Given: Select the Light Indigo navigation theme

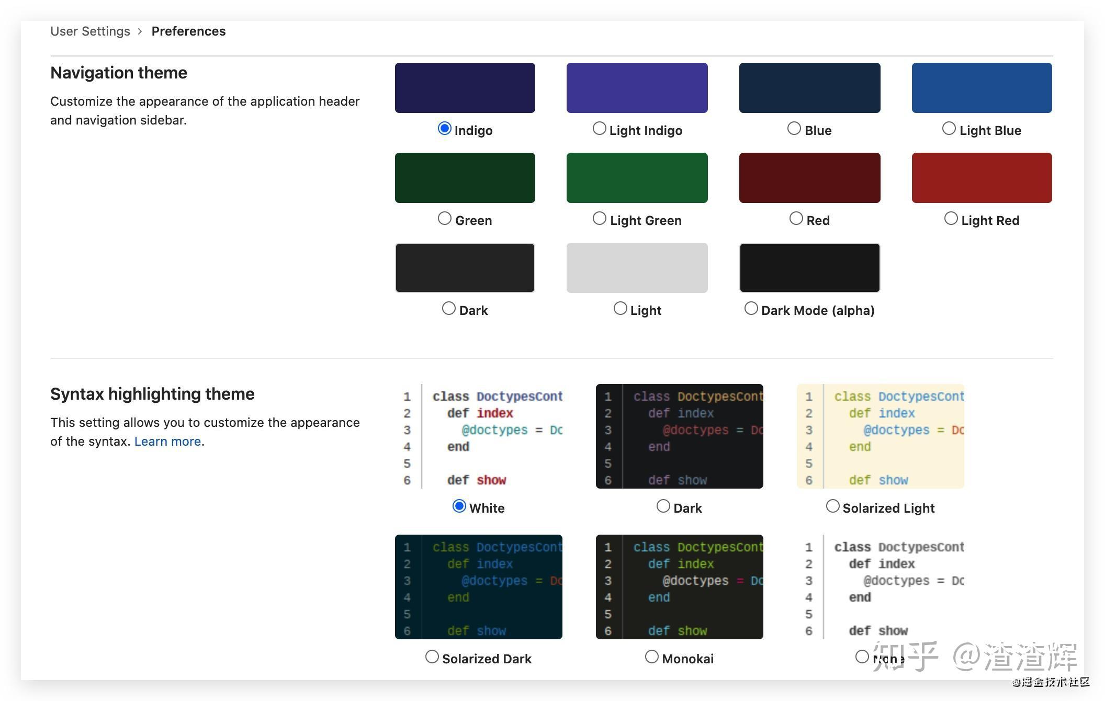Looking at the screenshot, I should click(600, 128).
